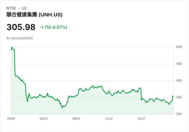Click the latest end point of the price line

pos(173,96)
